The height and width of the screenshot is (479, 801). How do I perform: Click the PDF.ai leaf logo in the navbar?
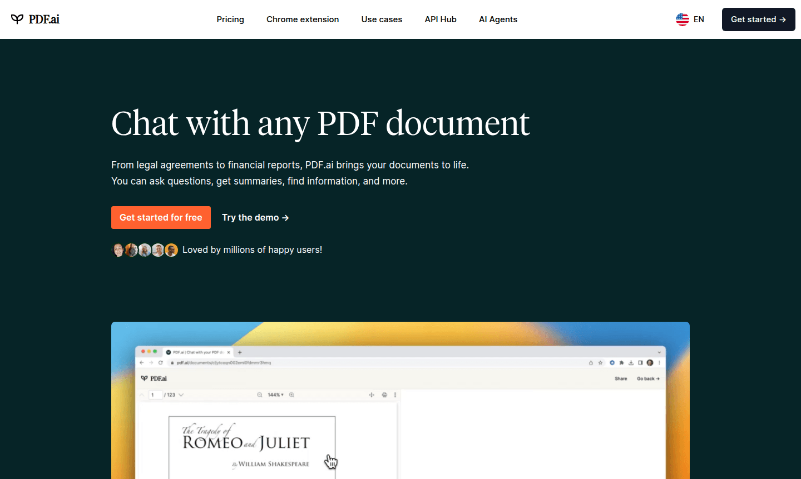point(18,18)
